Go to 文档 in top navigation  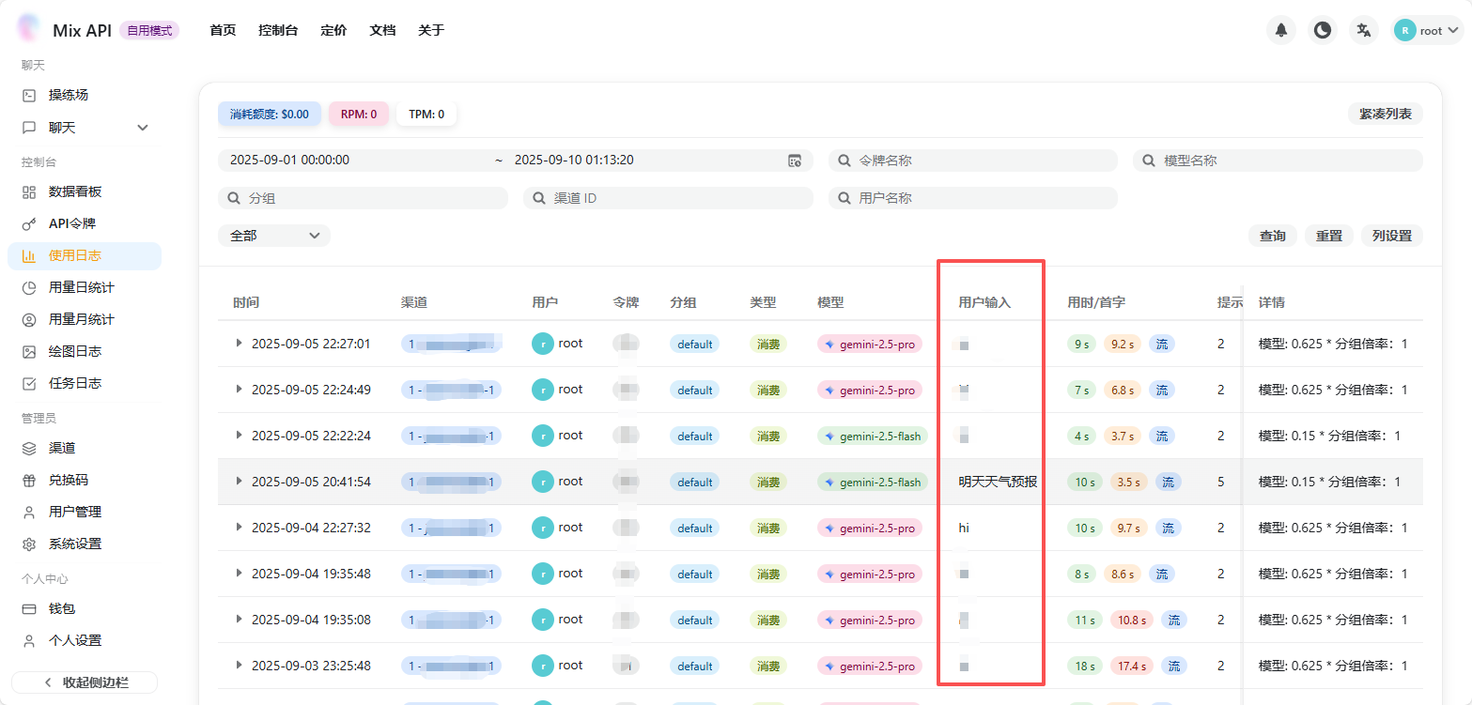point(382,30)
